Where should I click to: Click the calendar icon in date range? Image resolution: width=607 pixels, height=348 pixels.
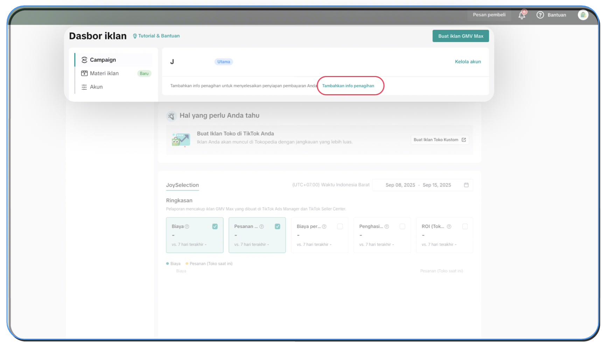[x=466, y=185]
